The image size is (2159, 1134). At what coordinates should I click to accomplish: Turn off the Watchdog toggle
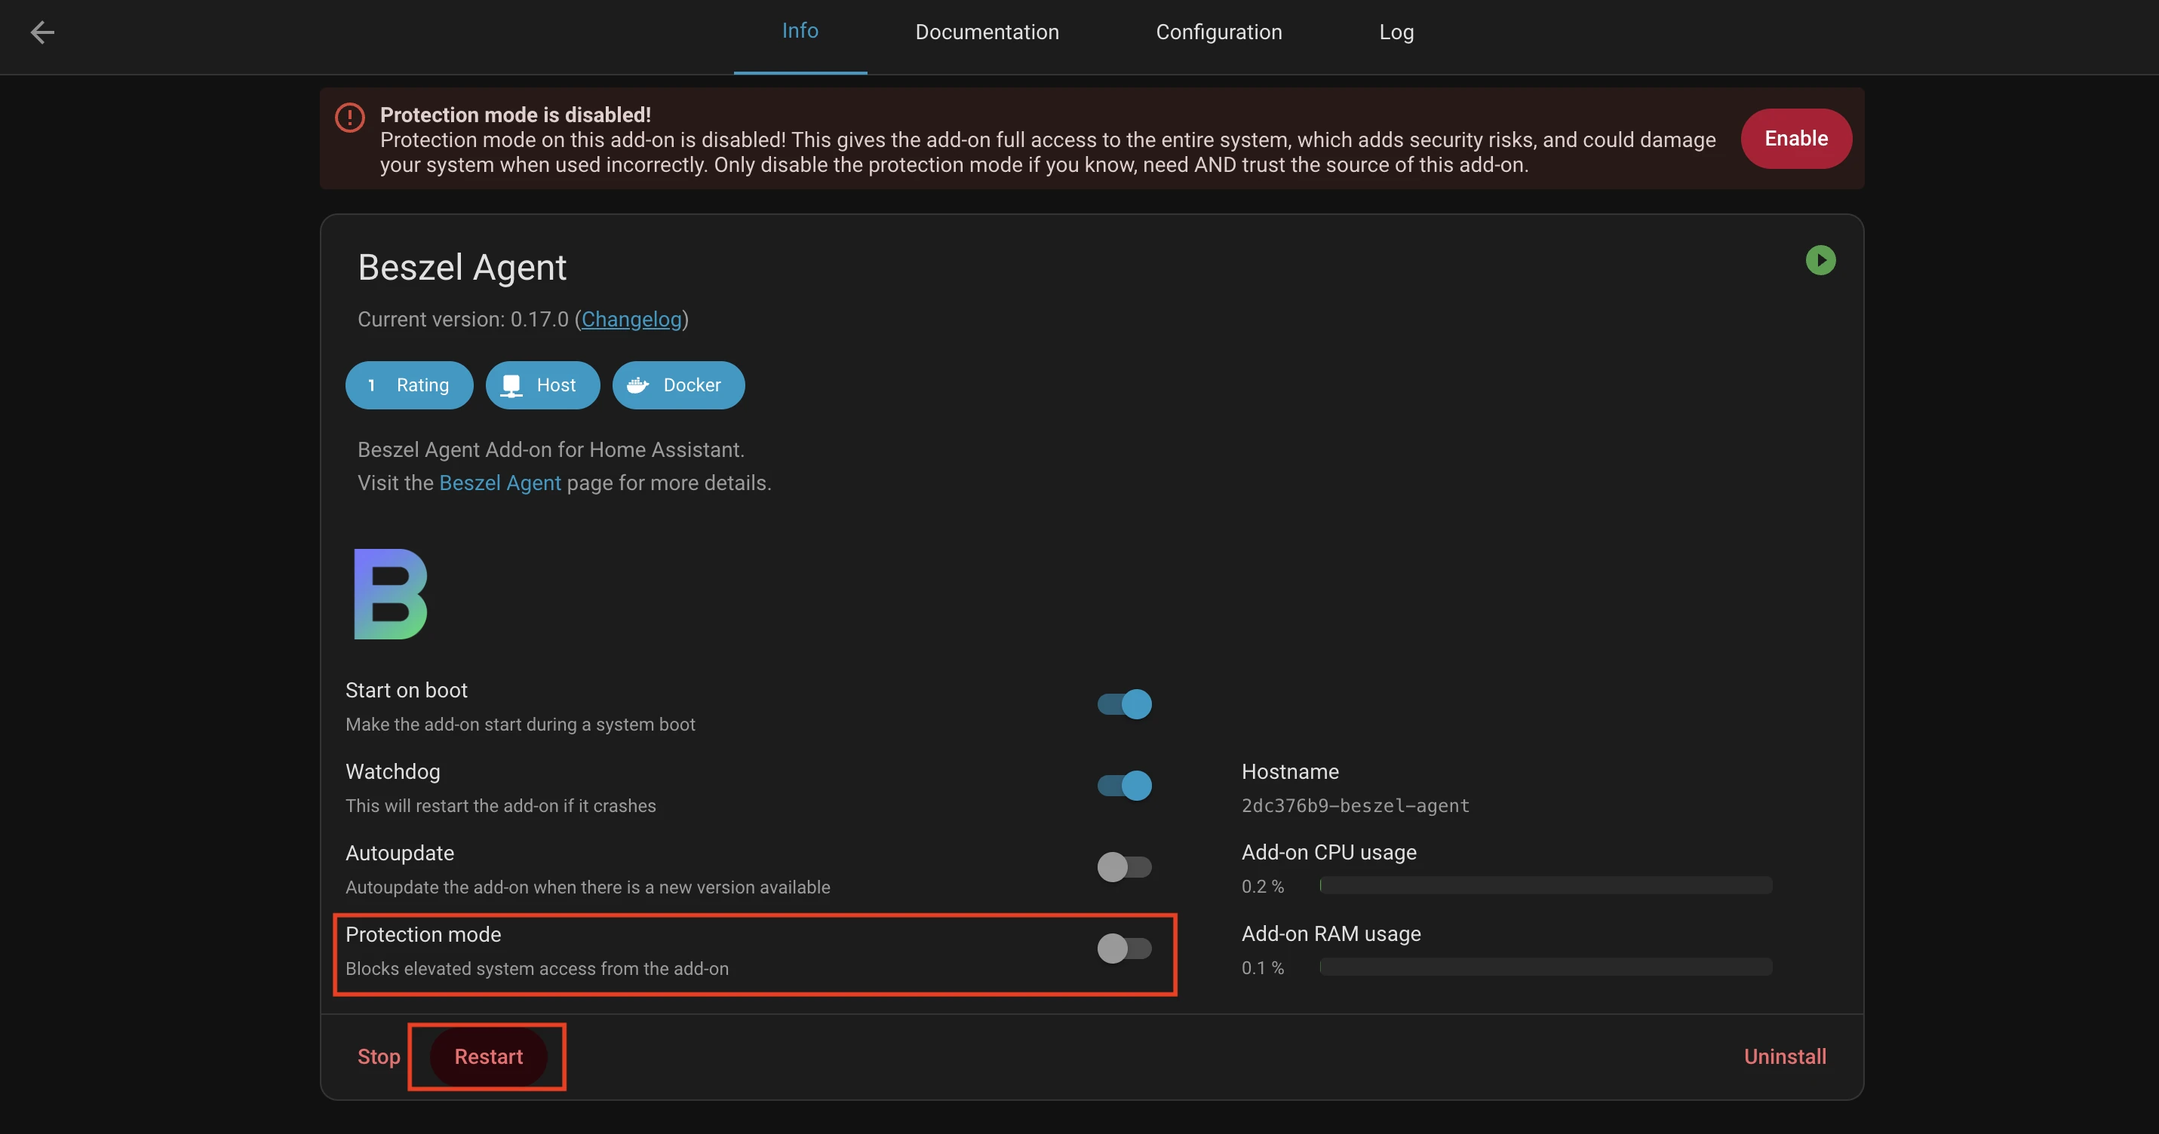click(x=1125, y=786)
